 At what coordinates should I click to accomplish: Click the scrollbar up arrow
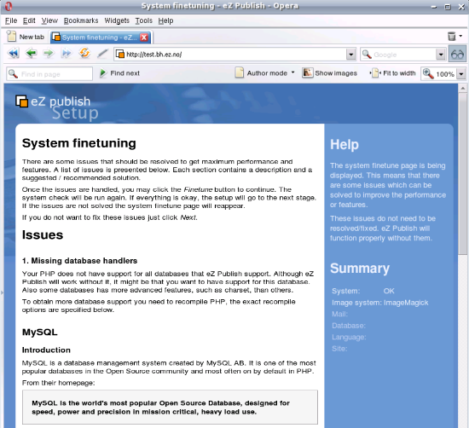(x=462, y=88)
